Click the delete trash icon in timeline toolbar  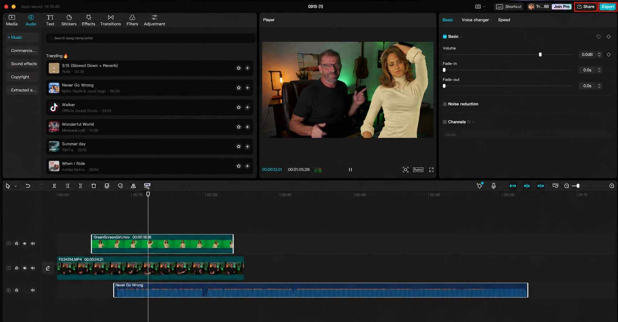pyautogui.click(x=94, y=186)
